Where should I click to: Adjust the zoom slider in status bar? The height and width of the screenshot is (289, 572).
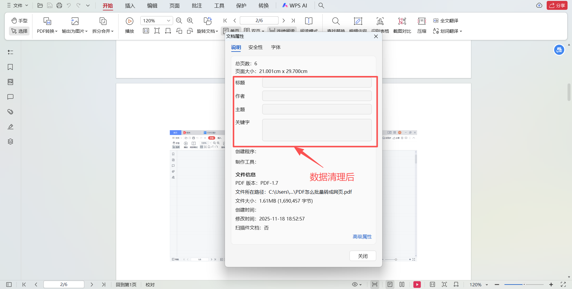click(524, 285)
